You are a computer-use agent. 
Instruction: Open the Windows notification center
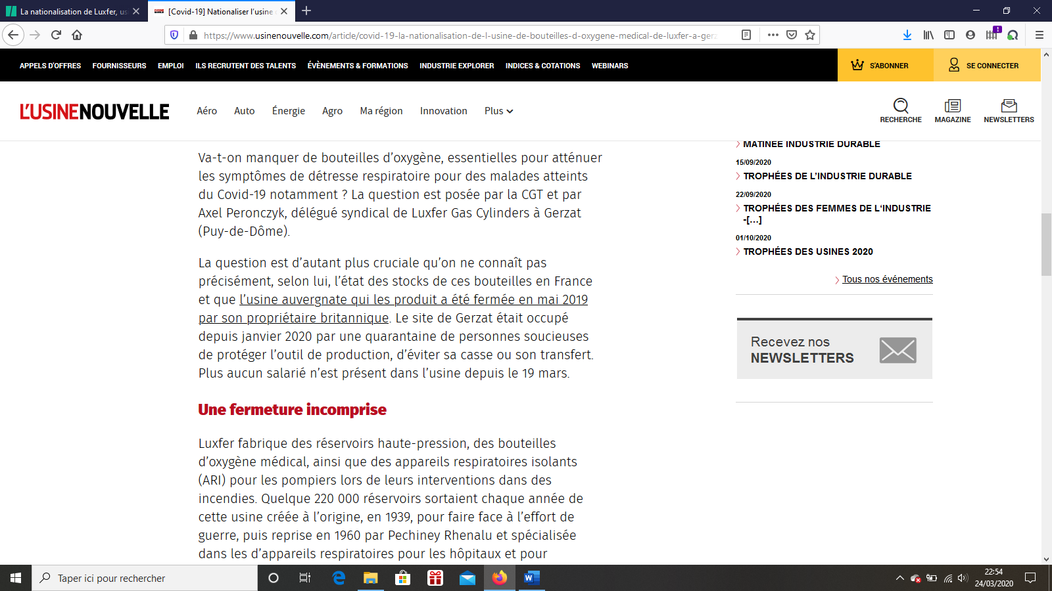tap(1030, 578)
